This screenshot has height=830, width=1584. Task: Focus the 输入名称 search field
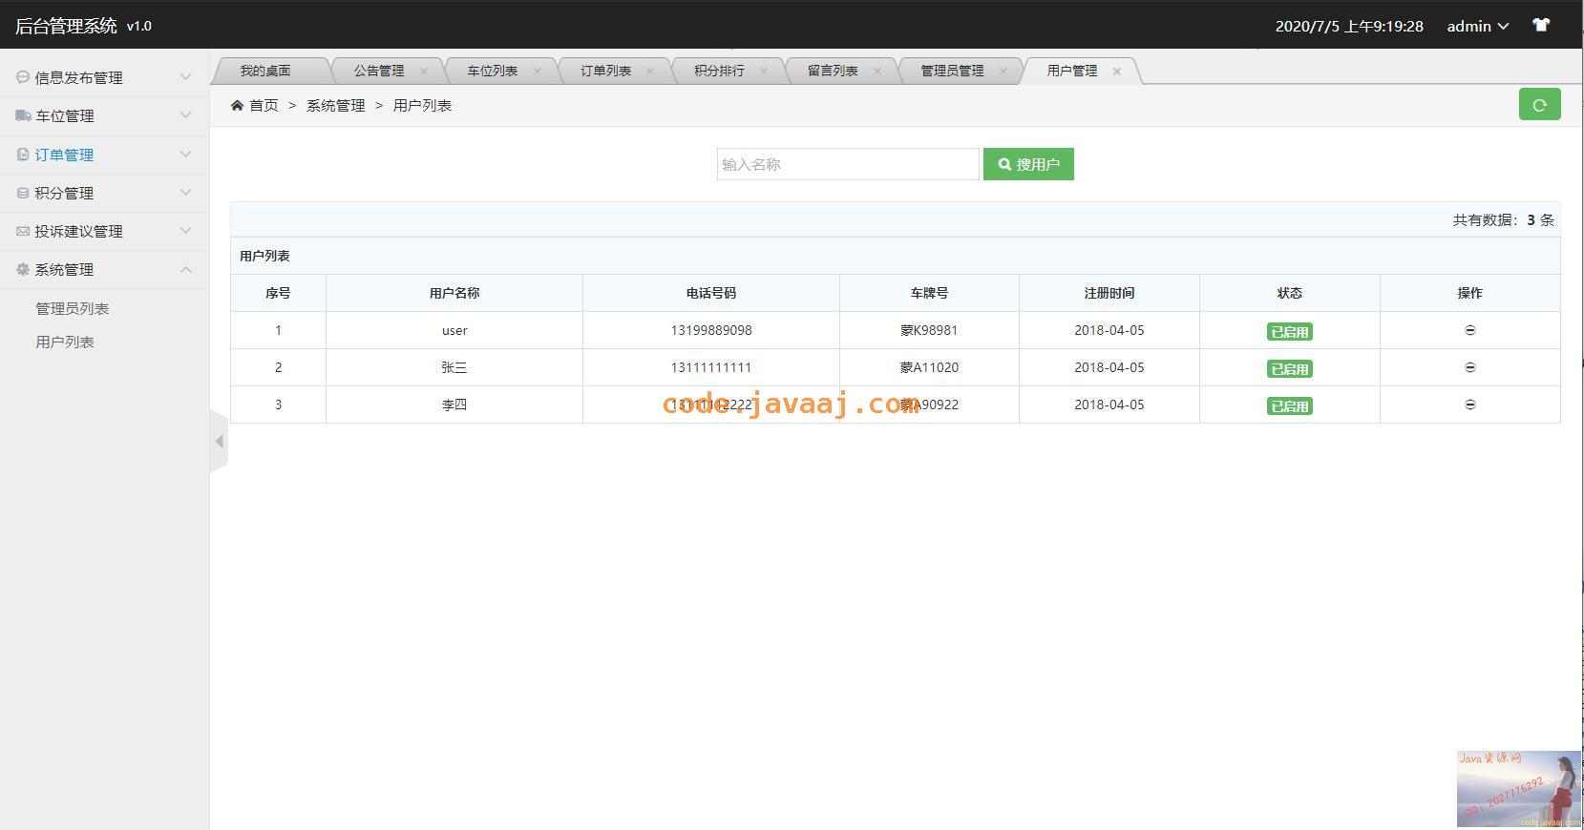pyautogui.click(x=848, y=164)
